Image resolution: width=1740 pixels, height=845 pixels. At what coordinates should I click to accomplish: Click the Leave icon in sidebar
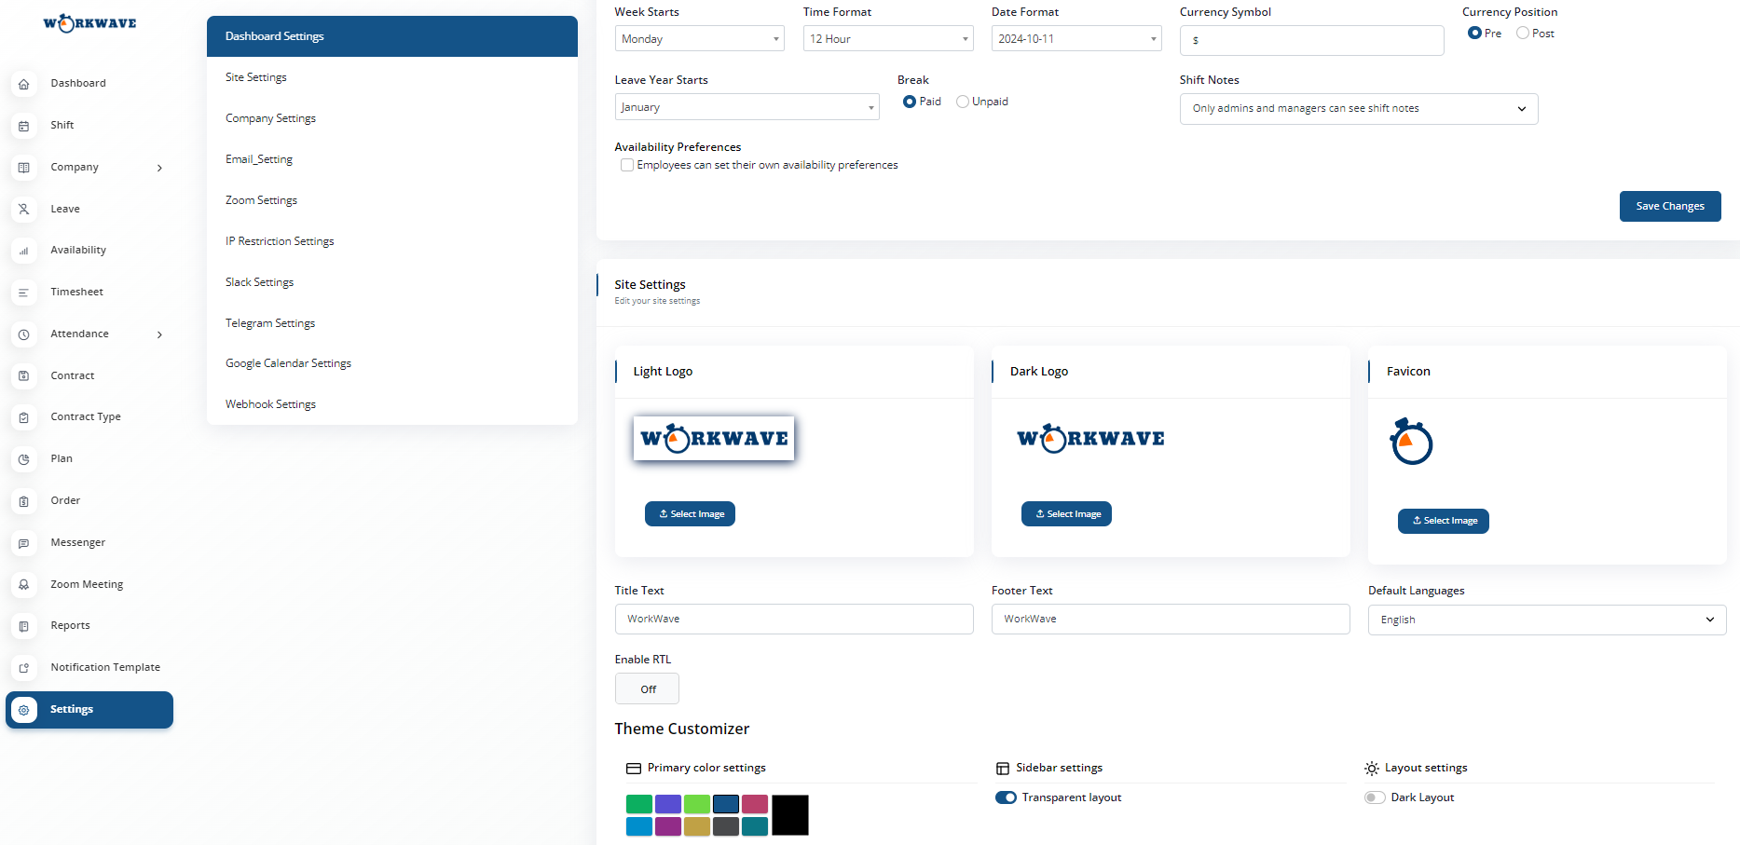click(24, 210)
